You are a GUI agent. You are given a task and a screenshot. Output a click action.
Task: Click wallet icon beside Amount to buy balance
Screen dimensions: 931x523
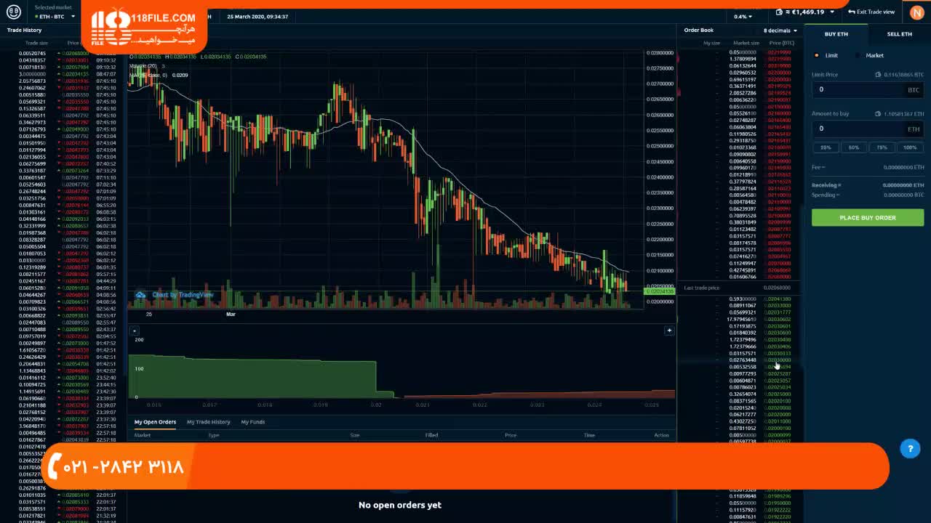coord(878,114)
